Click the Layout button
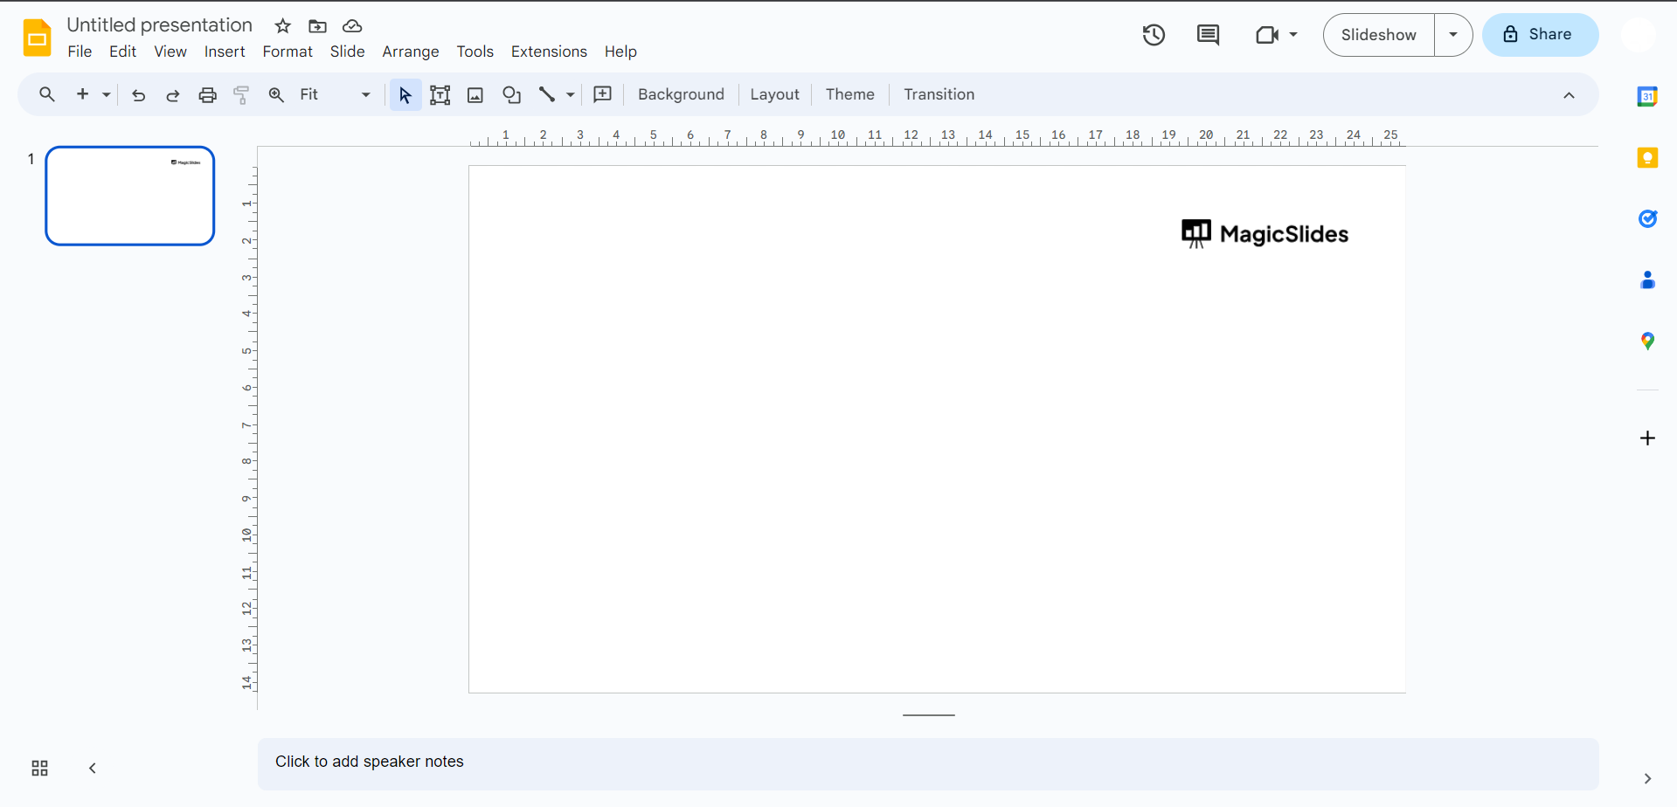The height and width of the screenshot is (807, 1677). 774,94
